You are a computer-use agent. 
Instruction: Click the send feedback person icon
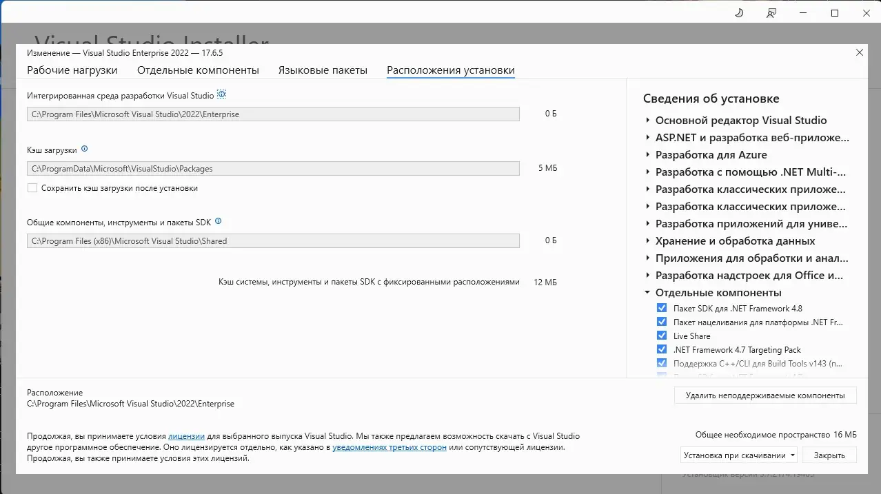tap(771, 13)
